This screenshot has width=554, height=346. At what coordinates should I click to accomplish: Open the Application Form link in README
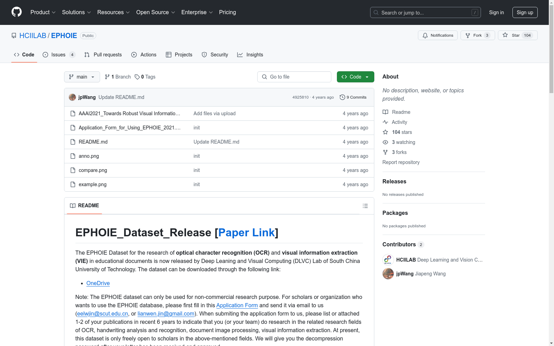click(237, 305)
